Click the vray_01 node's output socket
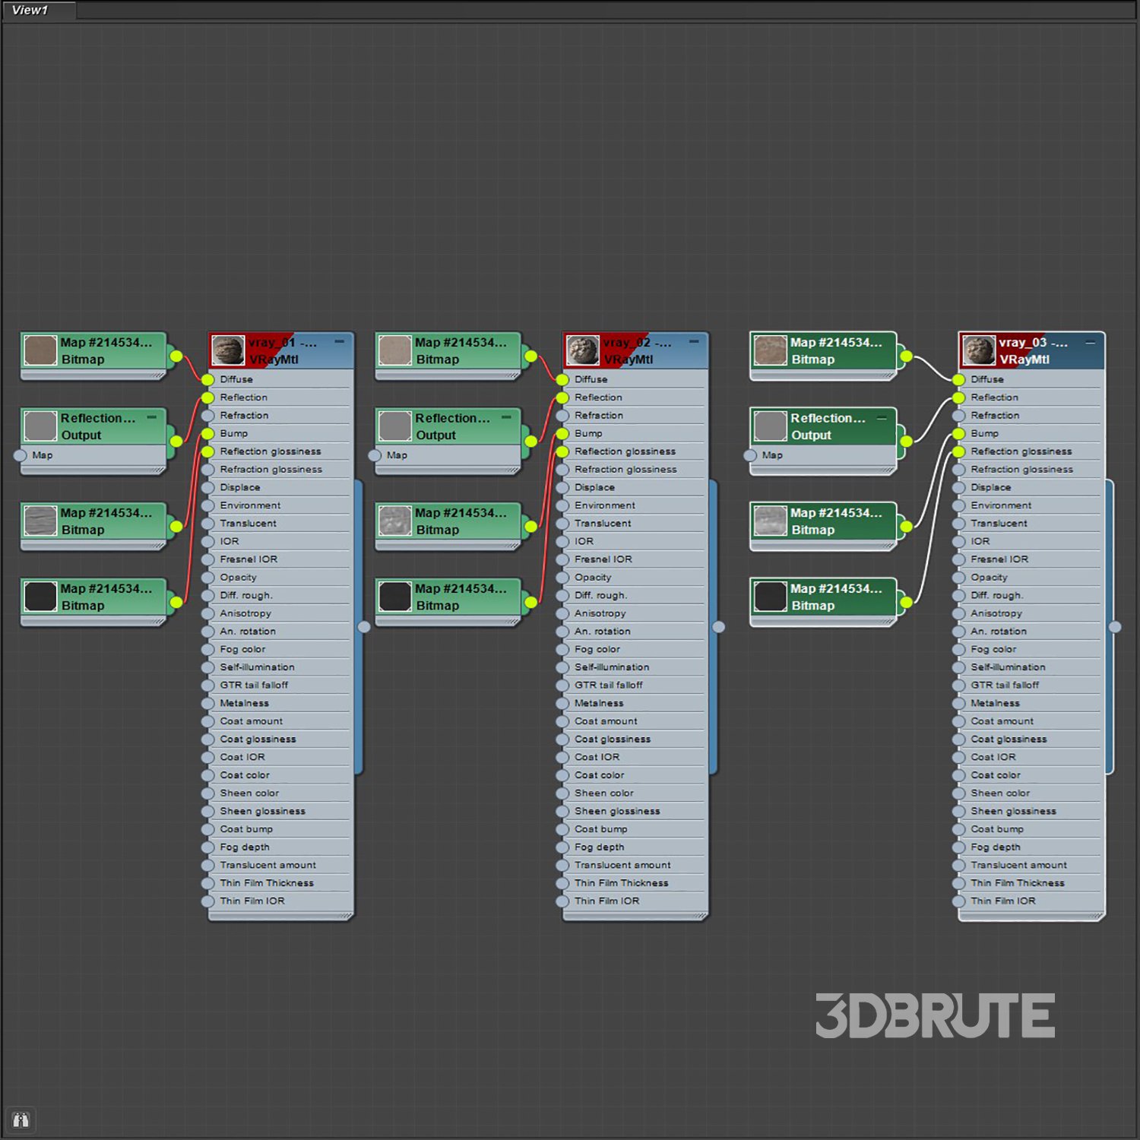This screenshot has height=1140, width=1140. coord(365,627)
